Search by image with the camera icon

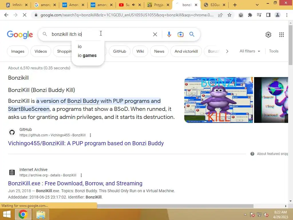pos(181,34)
